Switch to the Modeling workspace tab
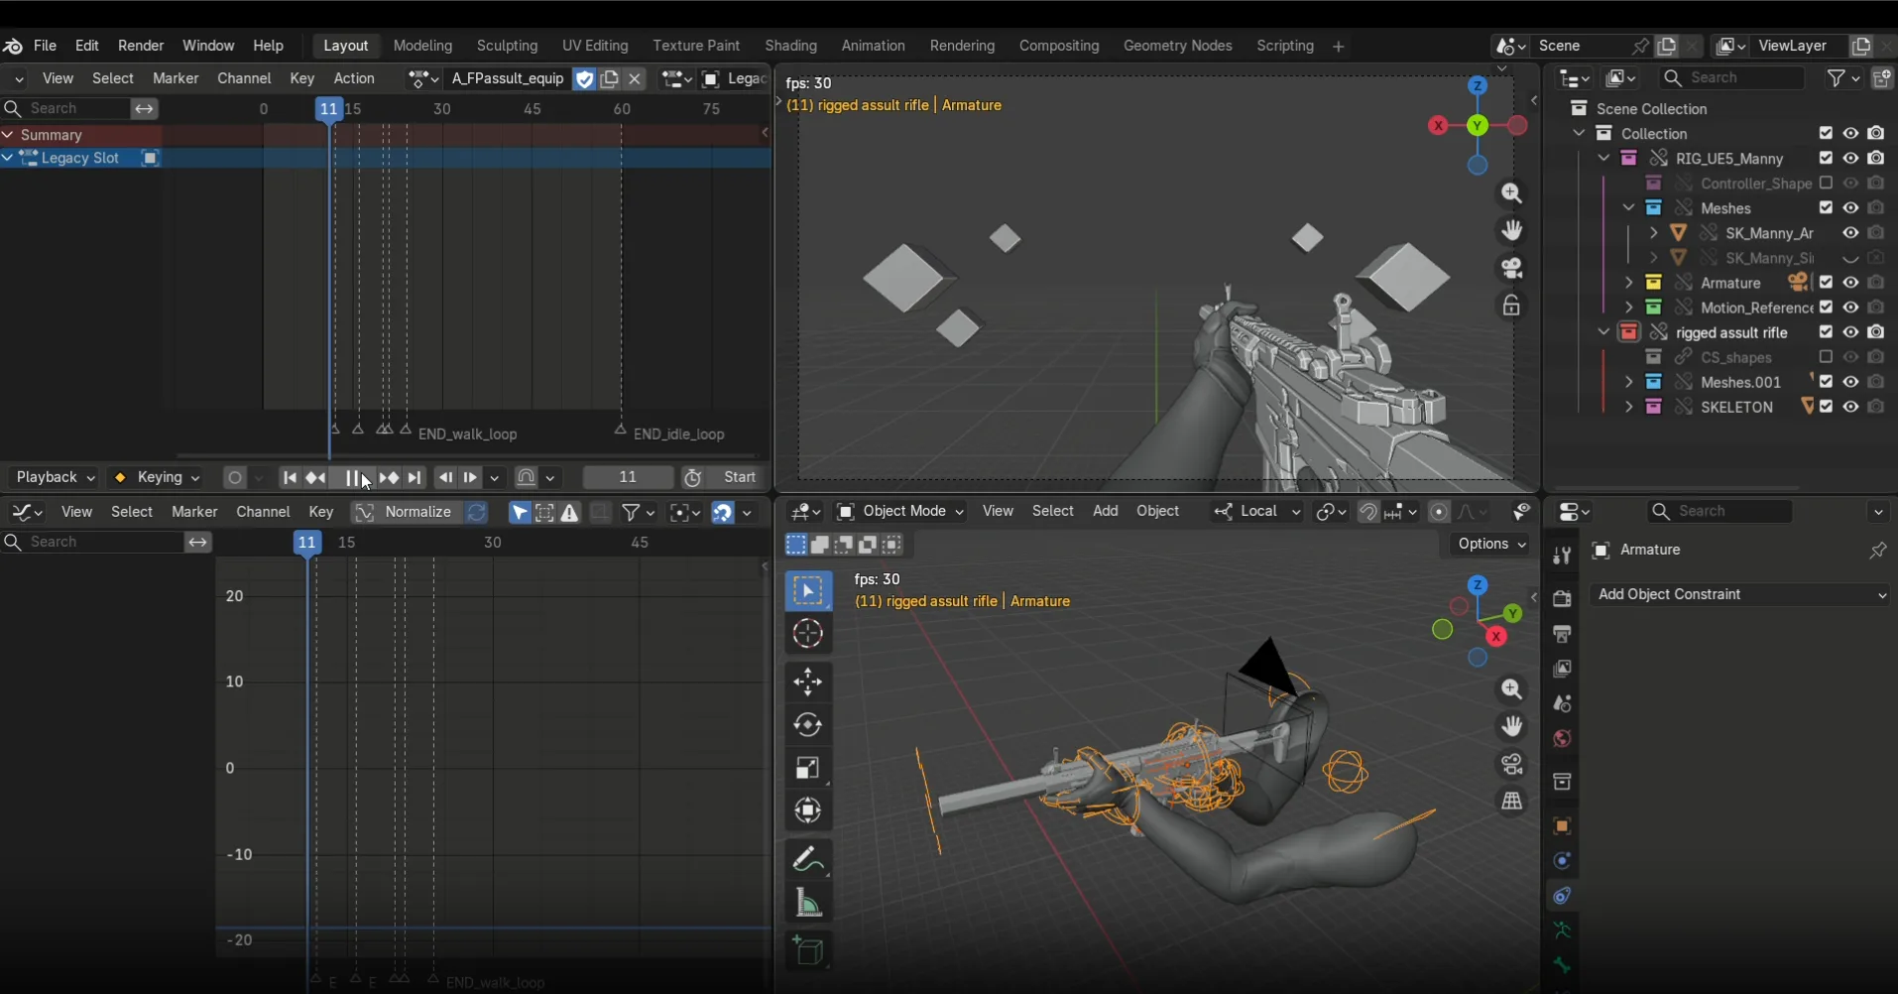 pos(422,46)
